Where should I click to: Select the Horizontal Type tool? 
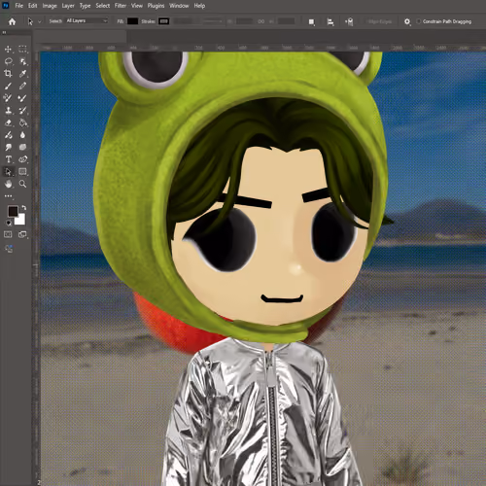[8, 159]
